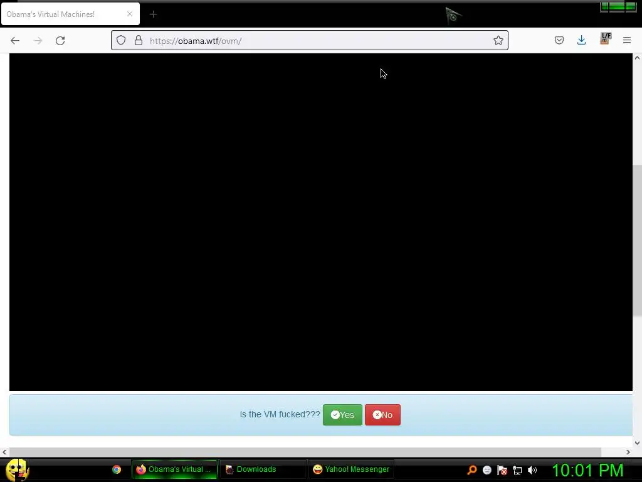Switch to Downloads taskbar window
The height and width of the screenshot is (482, 642).
click(263, 469)
